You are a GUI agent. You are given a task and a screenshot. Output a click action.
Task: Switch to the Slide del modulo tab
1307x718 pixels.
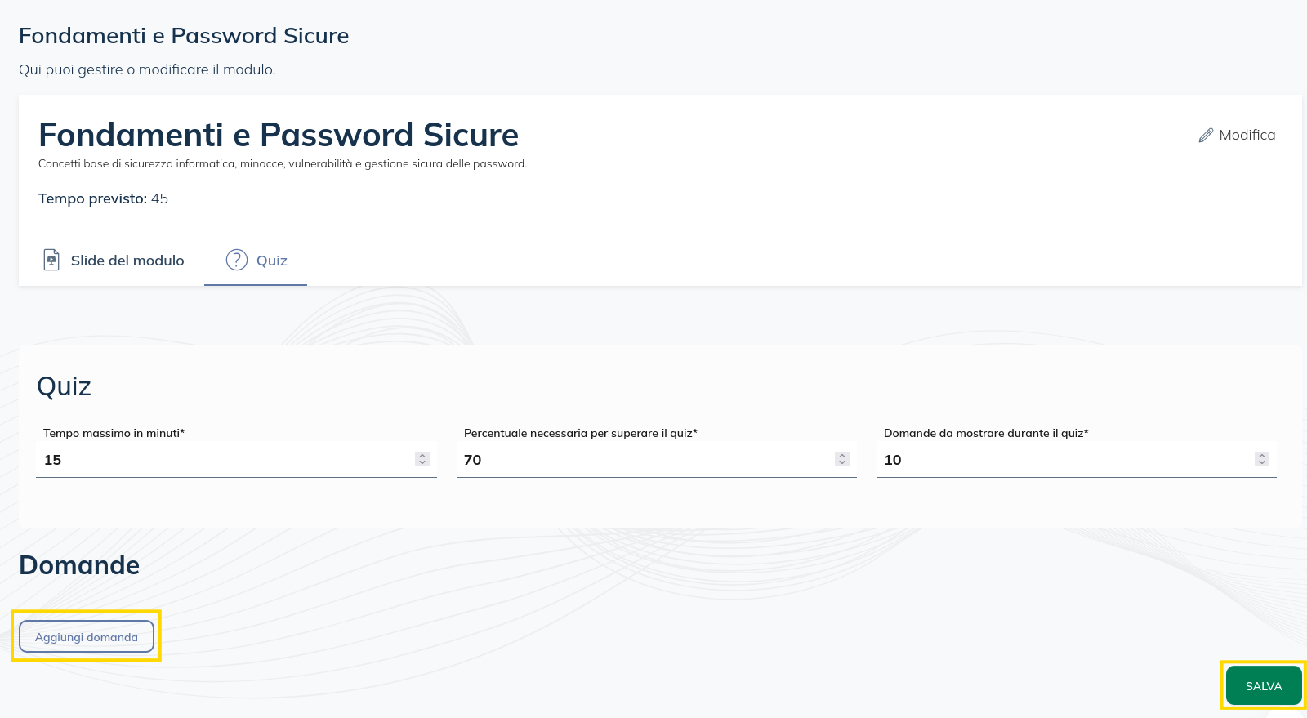click(127, 260)
